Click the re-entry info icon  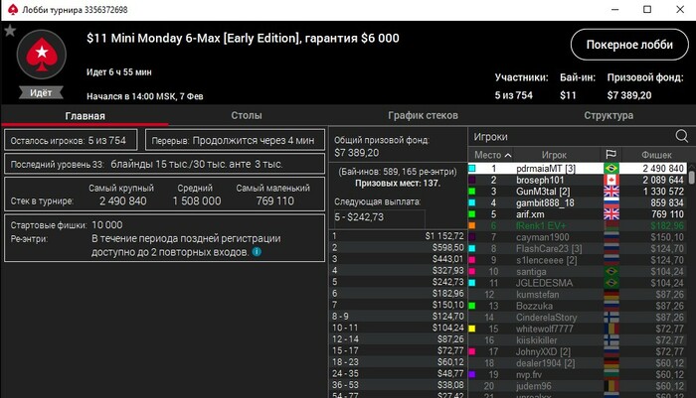click(257, 252)
